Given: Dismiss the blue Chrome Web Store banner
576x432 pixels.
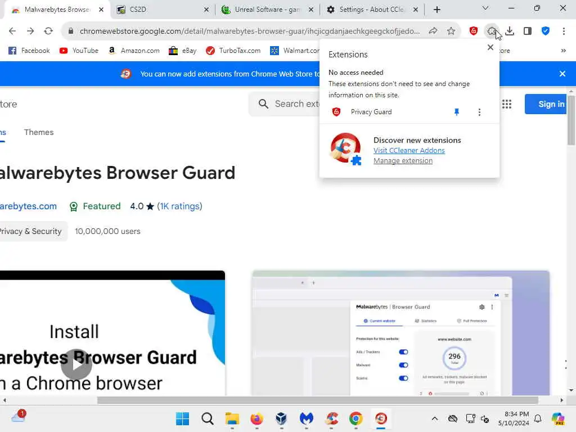Looking at the screenshot, I should click(562, 74).
